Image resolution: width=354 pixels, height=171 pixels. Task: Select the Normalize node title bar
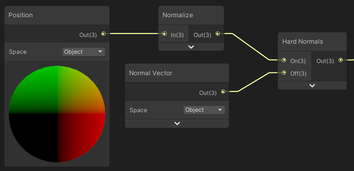click(191, 15)
